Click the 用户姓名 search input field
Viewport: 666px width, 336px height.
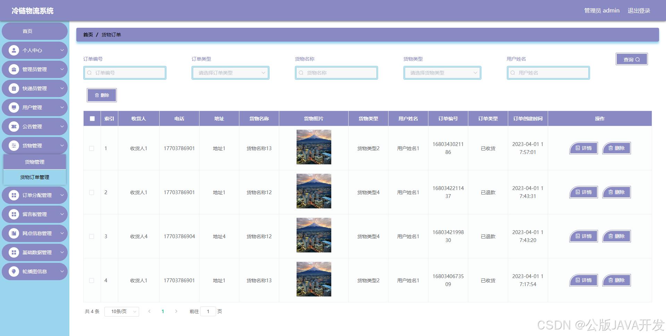pos(548,73)
